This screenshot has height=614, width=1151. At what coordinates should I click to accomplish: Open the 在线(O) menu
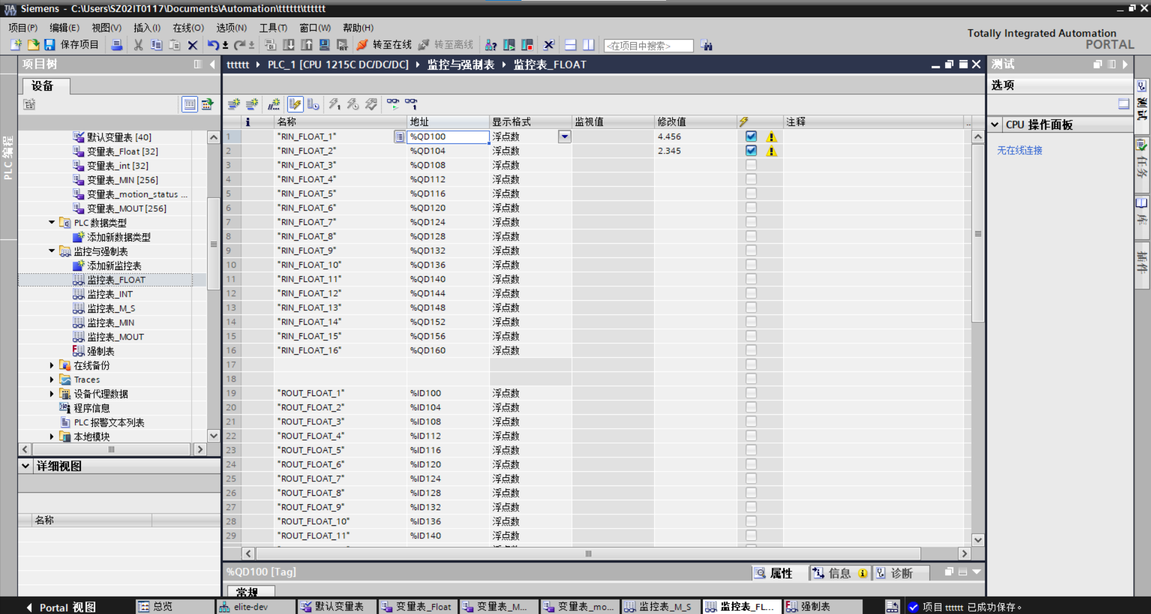click(x=188, y=28)
